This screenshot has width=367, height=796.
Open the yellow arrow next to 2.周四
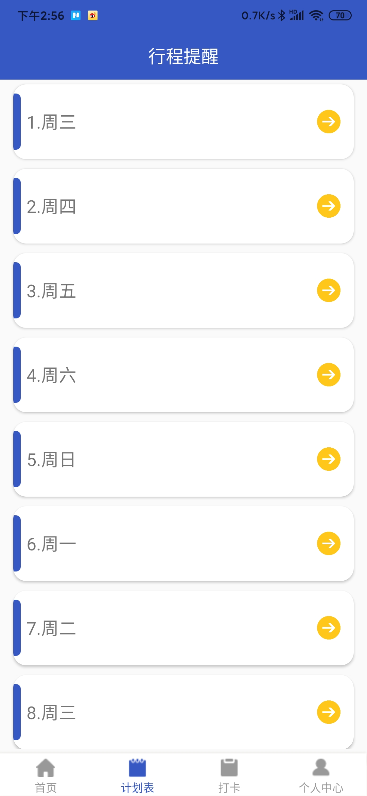[x=329, y=206]
